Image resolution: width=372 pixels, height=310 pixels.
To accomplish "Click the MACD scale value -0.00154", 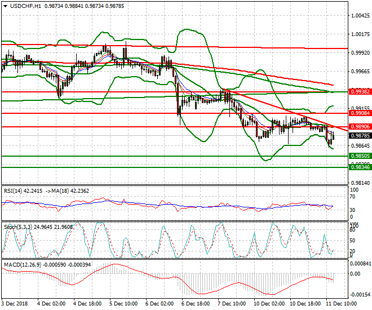I will coord(360,295).
